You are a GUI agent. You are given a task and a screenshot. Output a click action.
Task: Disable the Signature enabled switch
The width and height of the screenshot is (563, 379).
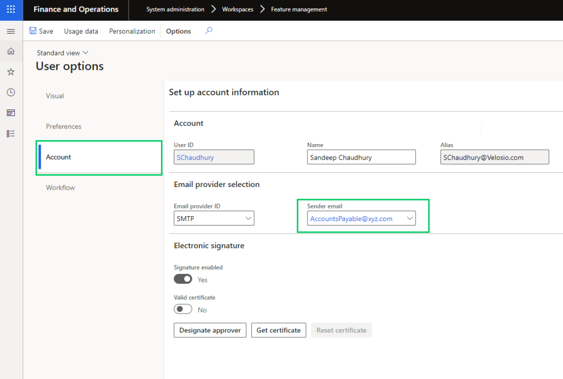(183, 279)
